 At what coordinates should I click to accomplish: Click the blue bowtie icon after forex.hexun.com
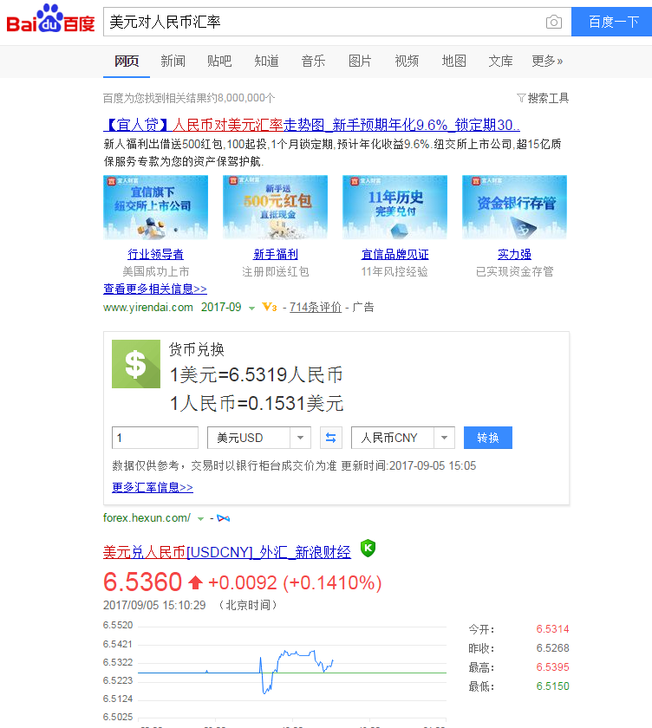pyautogui.click(x=224, y=518)
